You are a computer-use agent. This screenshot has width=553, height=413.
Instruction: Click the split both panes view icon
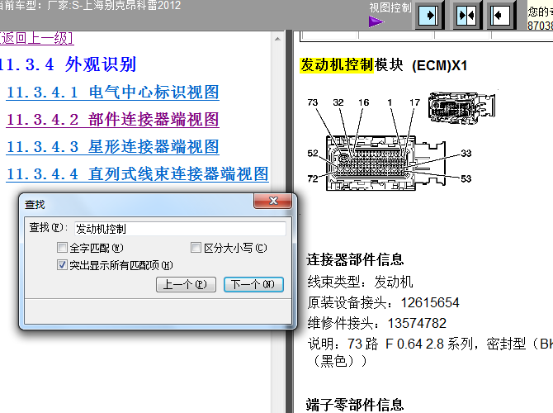[x=466, y=16]
